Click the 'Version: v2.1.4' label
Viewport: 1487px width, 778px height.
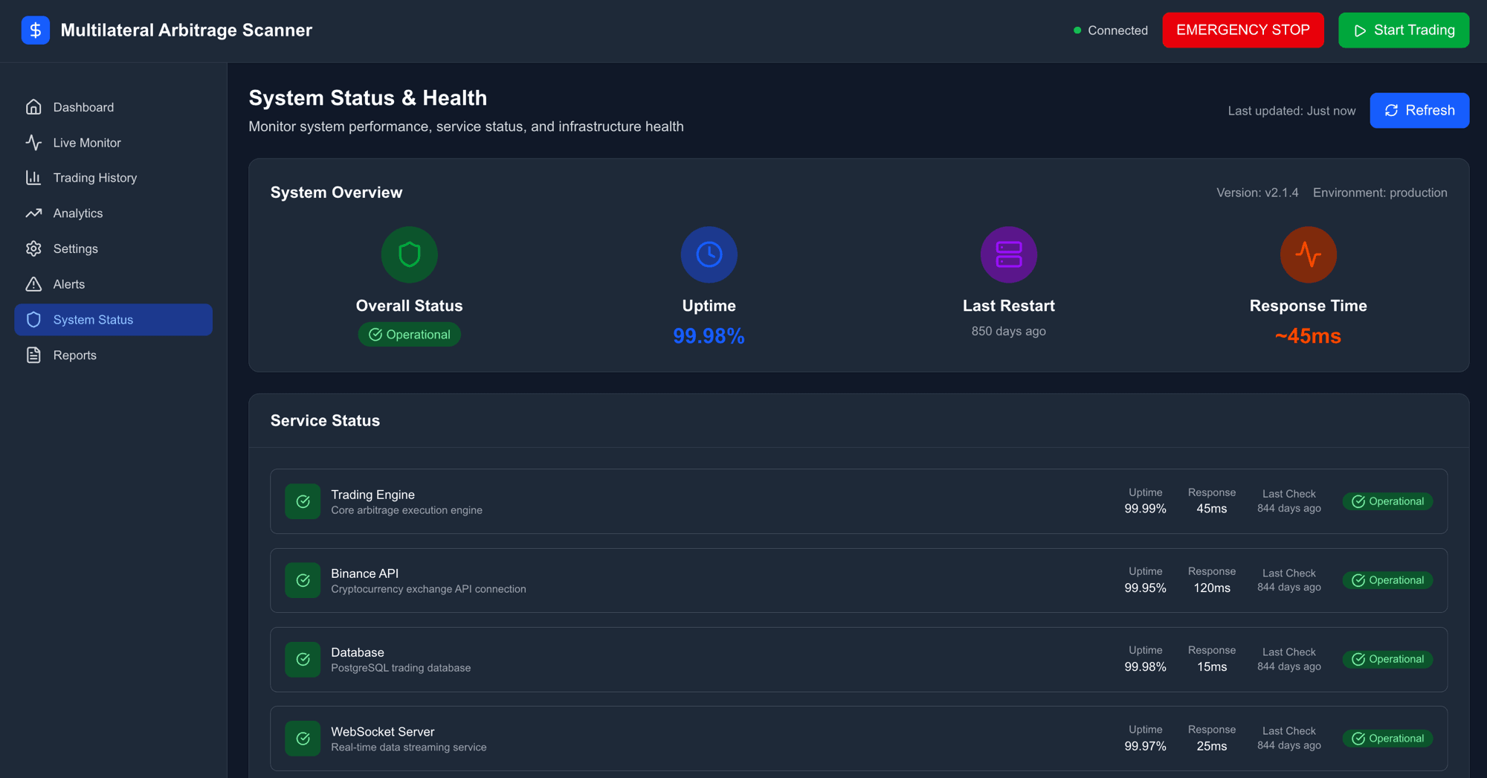[1257, 193]
